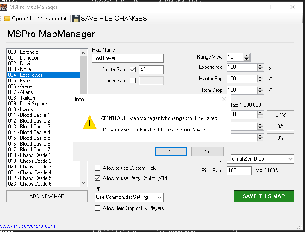The image size is (305, 232).
Task: Open MapManager.txt from toolbar
Action: point(39,19)
